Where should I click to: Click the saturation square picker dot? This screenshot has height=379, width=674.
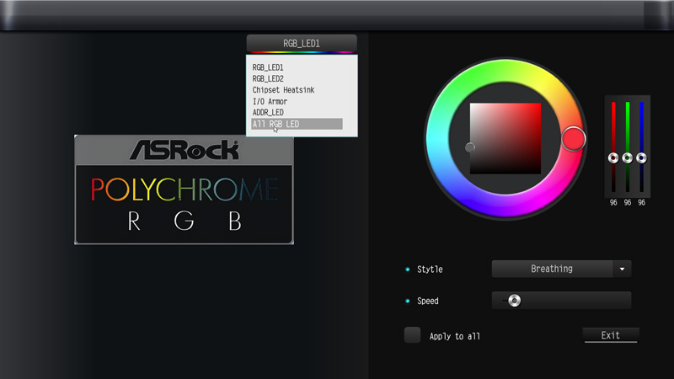470,147
